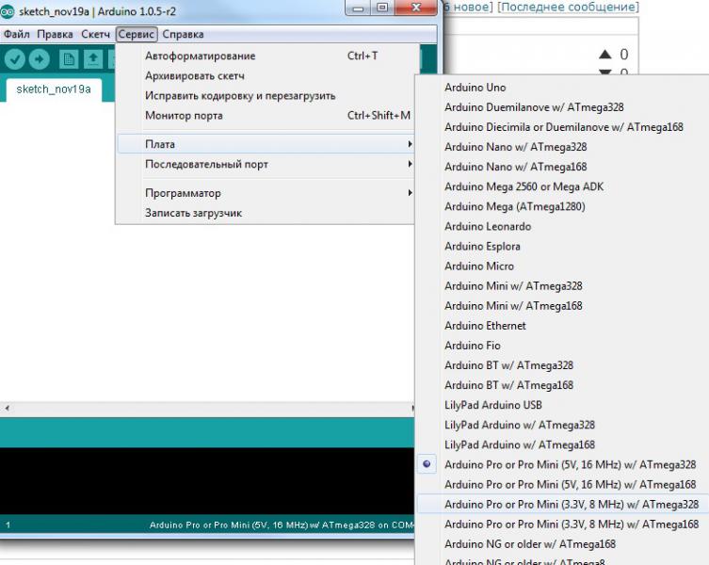The image size is (709, 565).
Task: Select Pro Mini (5V, 16 MHz) w/ ATmega168
Action: pyautogui.click(x=562, y=484)
